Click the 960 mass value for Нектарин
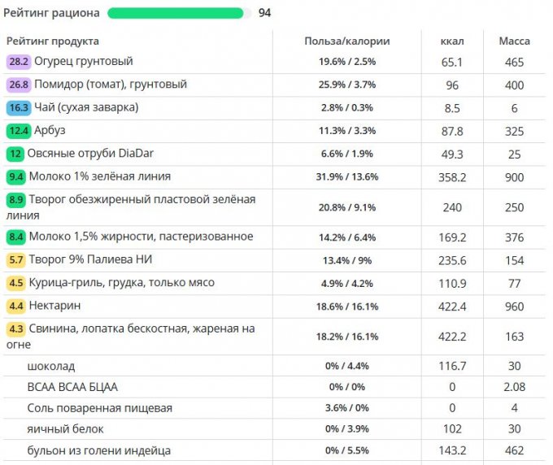 [x=514, y=306]
